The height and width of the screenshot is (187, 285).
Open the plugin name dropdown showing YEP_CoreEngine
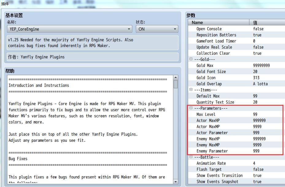click(x=69, y=29)
